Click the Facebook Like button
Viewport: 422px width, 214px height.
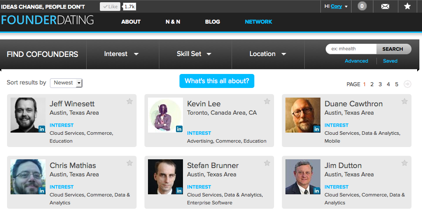click(x=110, y=7)
